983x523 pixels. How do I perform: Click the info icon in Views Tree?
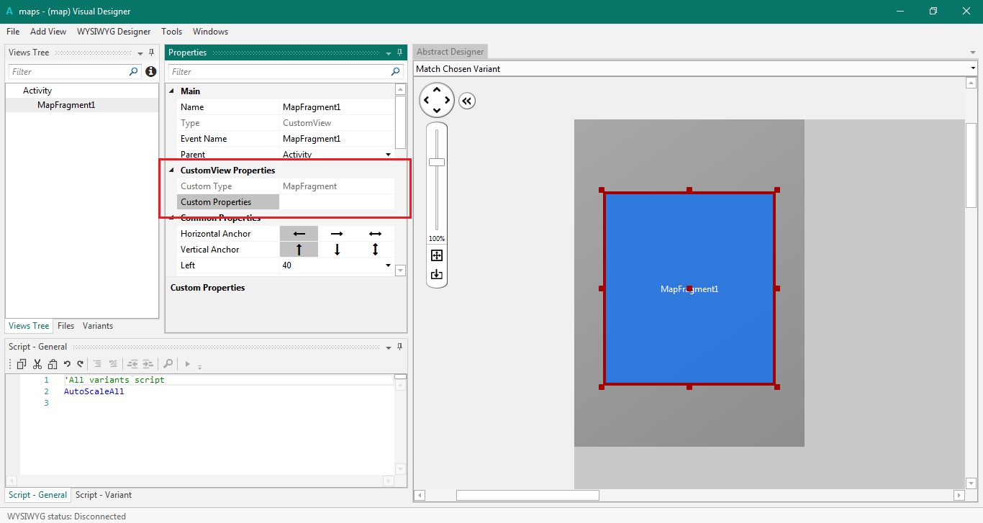tap(150, 72)
